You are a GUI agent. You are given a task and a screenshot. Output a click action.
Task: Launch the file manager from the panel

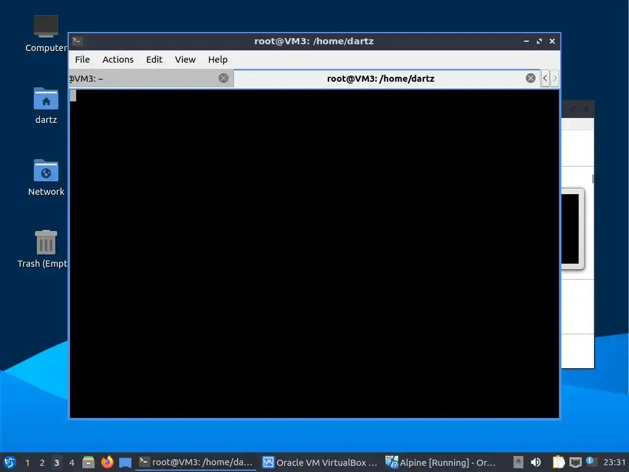coord(88,462)
